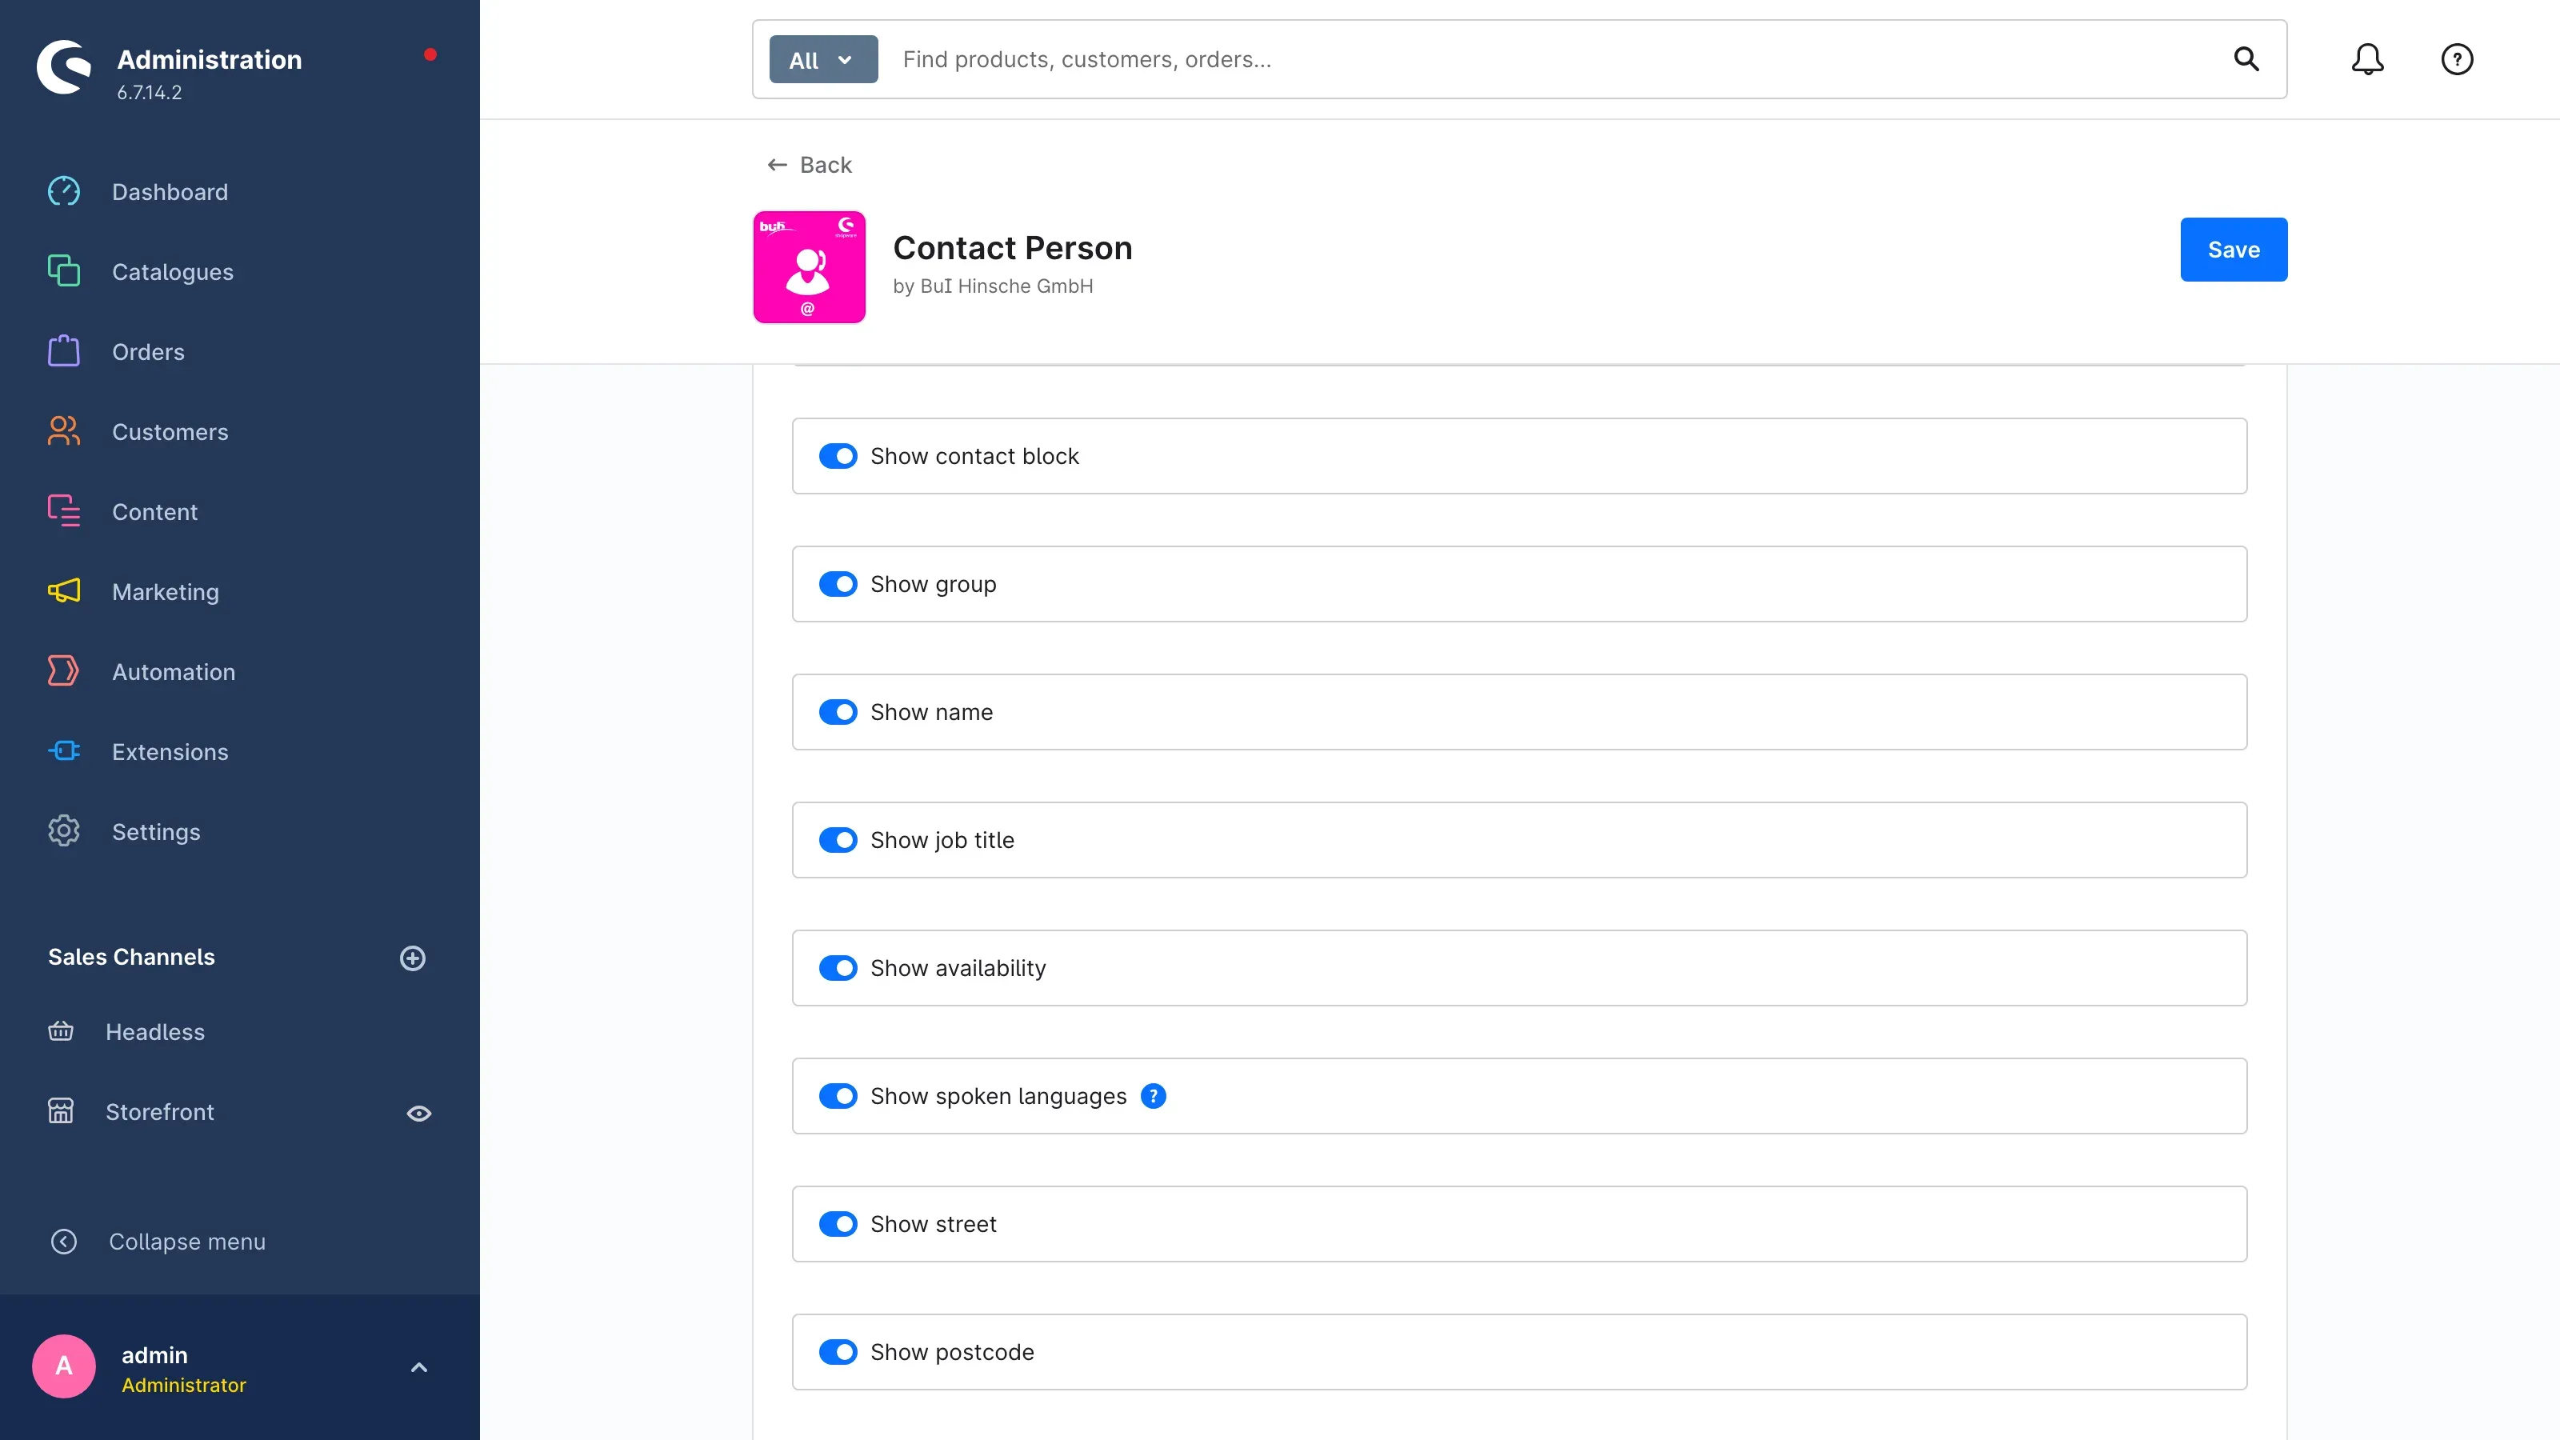Click the admin avatar circle
Screen dimensions: 2560x1440
64,1366
